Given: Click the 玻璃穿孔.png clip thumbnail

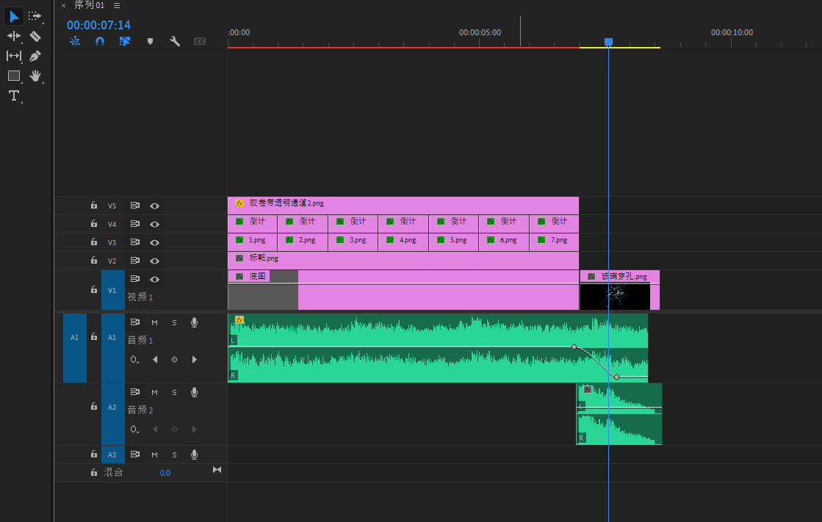Looking at the screenshot, I should pos(614,296).
